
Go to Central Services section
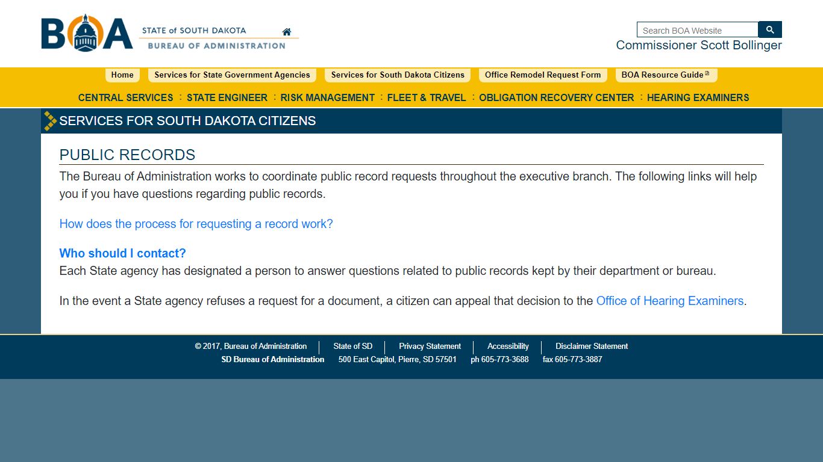click(126, 97)
